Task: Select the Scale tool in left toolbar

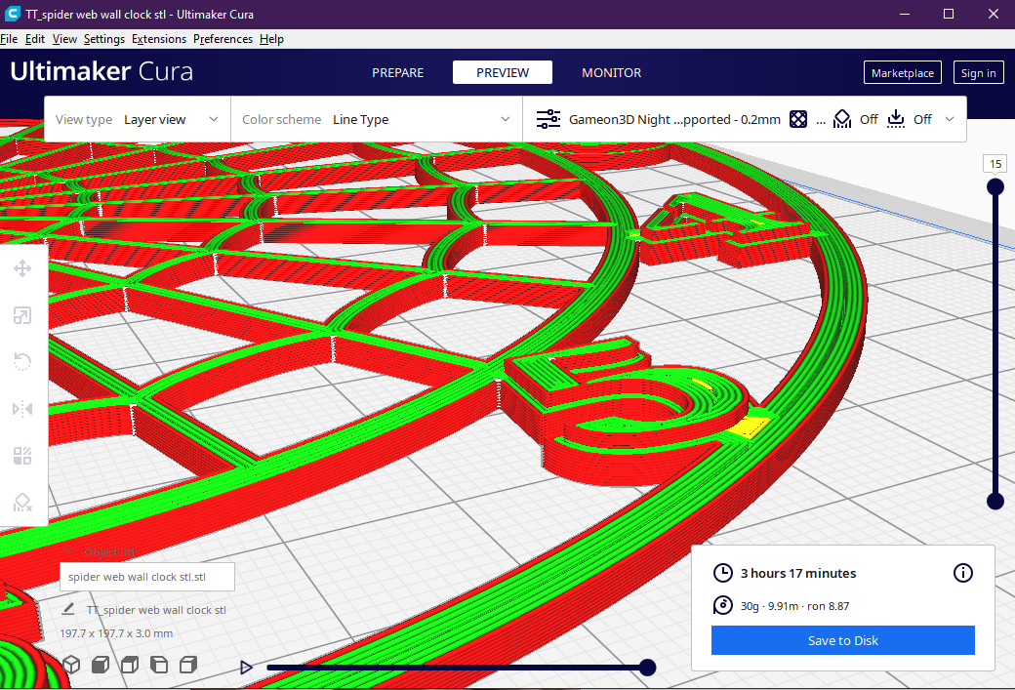Action: click(22, 315)
